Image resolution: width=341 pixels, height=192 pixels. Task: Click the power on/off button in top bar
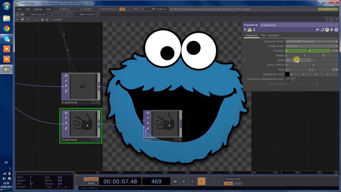pos(122,9)
